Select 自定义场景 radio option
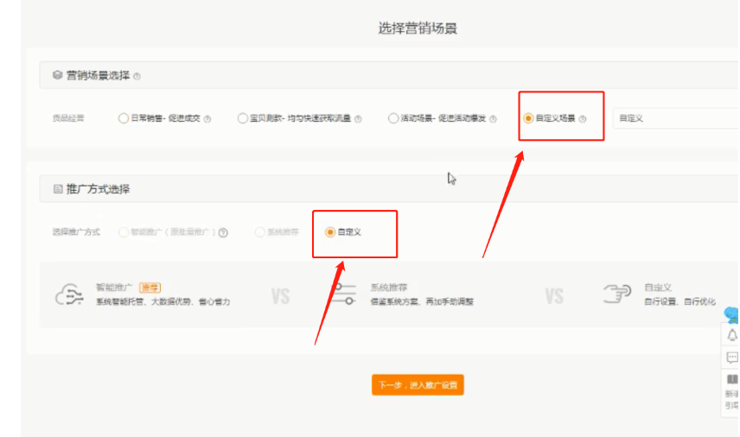This screenshot has width=740, height=437. [x=528, y=118]
